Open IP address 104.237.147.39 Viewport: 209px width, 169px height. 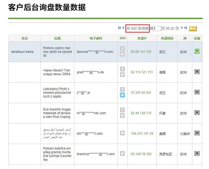[142, 134]
